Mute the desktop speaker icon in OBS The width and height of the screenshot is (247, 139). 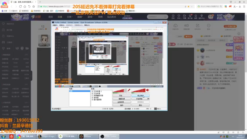point(148,90)
